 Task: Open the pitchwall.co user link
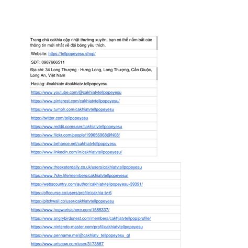click(73, 201)
